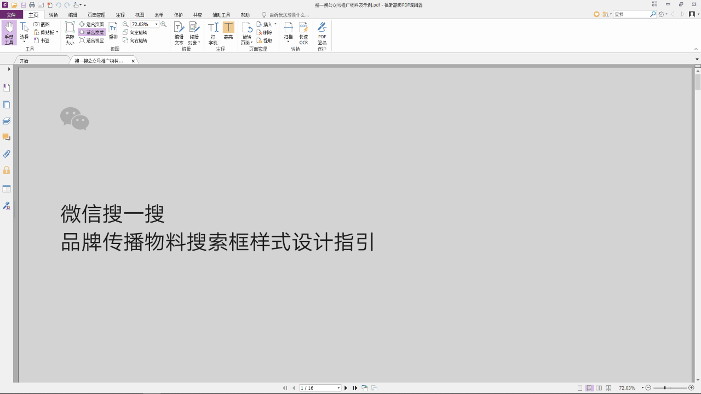The height and width of the screenshot is (394, 701).
Task: Jump to the last page arrow
Action: coord(355,388)
